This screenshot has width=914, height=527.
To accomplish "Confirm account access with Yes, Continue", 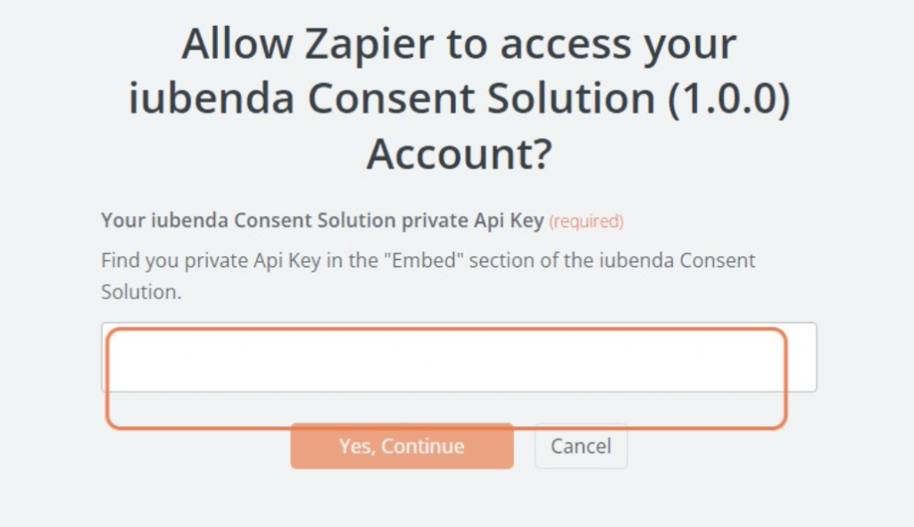I will tap(402, 445).
